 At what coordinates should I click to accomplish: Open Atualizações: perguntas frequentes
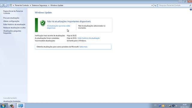(12, 32)
